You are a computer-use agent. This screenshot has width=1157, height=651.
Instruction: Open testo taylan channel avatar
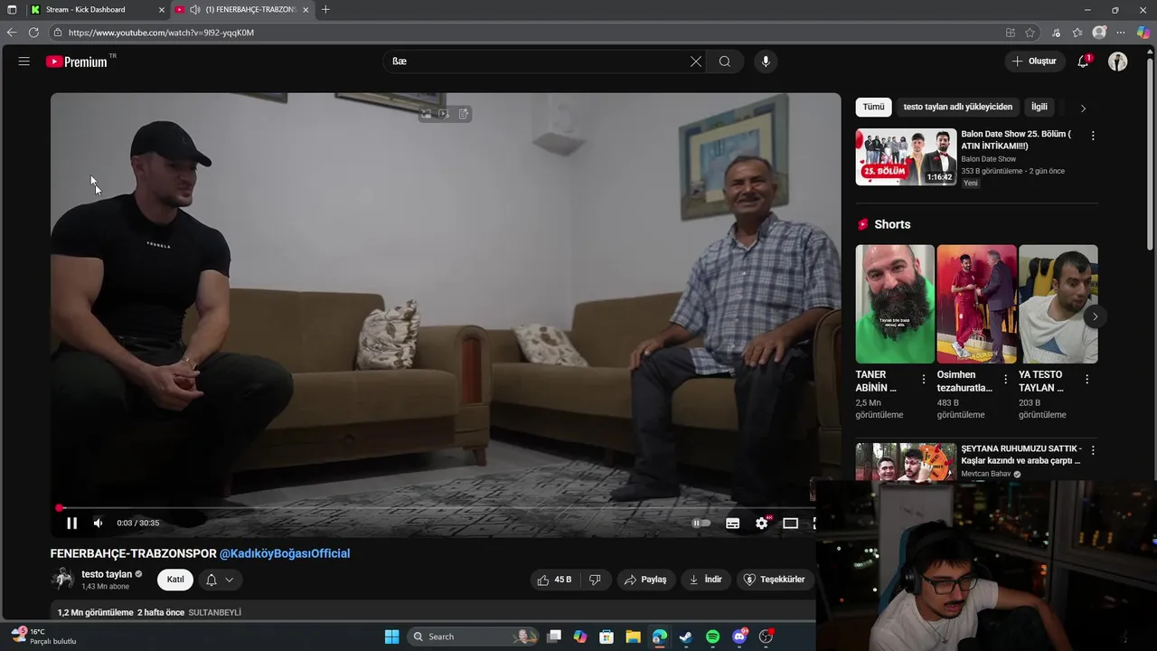pyautogui.click(x=62, y=579)
